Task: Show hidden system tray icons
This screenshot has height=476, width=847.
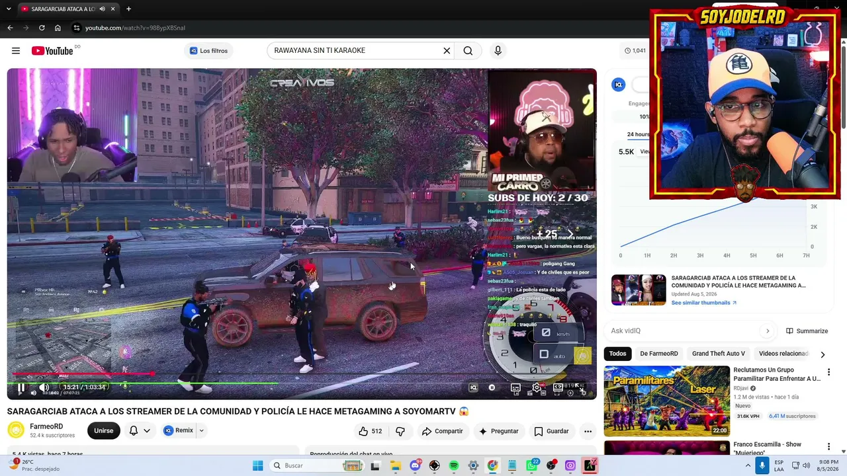Action: click(x=748, y=465)
